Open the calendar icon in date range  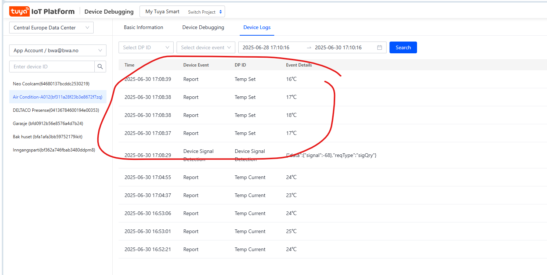click(x=380, y=47)
